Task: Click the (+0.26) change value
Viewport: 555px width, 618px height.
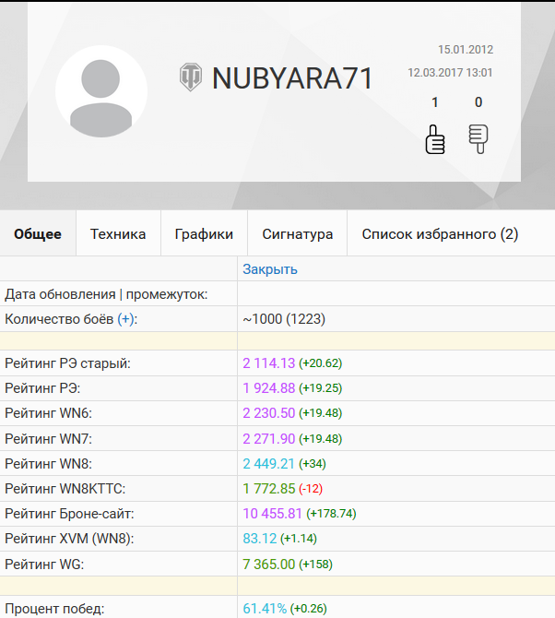Action: click(309, 609)
